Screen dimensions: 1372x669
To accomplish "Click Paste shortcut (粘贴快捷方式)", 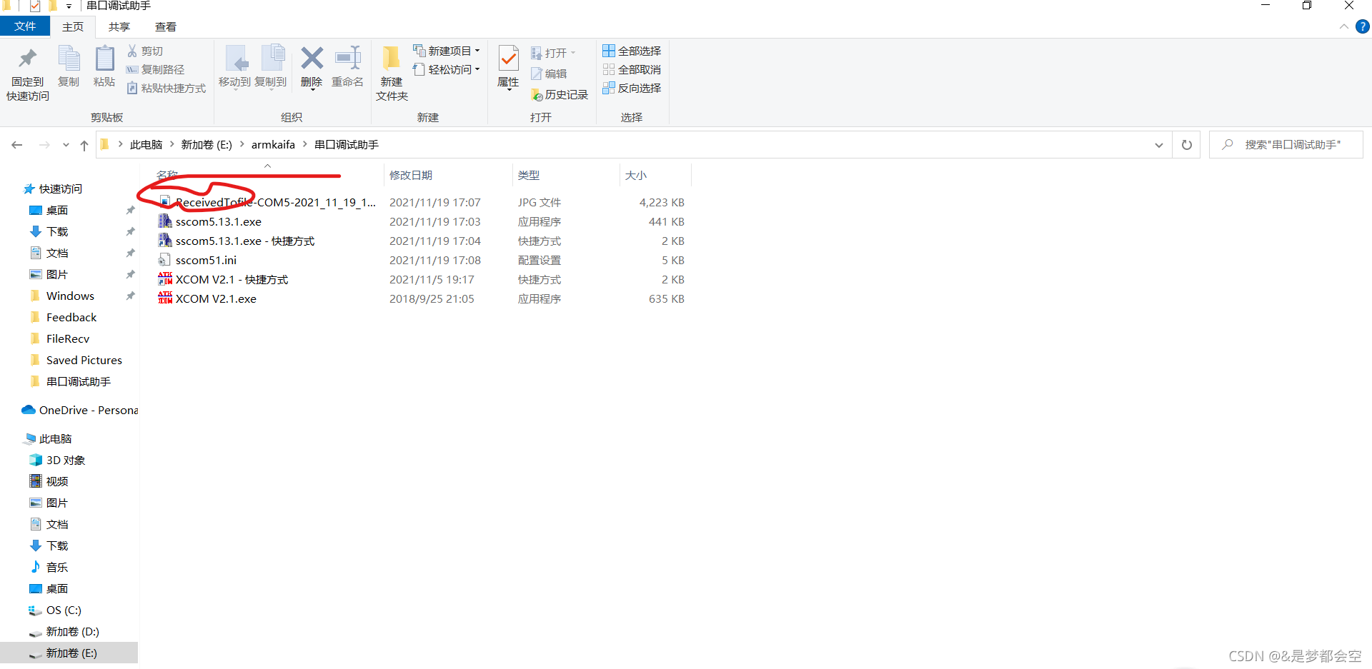I will 166,88.
